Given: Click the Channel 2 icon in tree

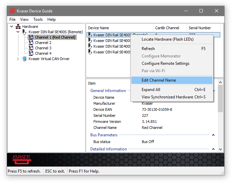Looking at the screenshot, I should click(31, 43).
